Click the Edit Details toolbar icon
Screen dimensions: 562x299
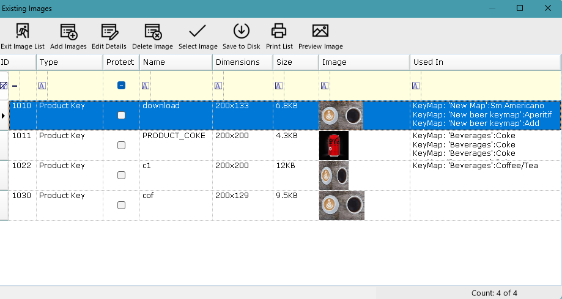point(109,36)
